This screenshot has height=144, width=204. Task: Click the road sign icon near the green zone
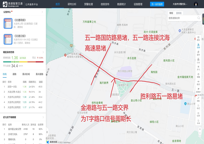71,46
